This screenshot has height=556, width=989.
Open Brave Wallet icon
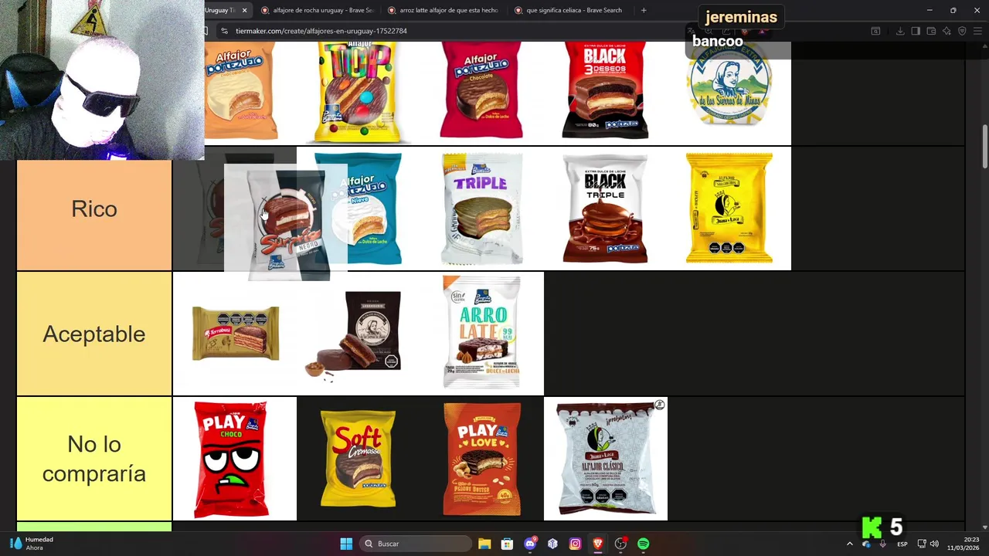[x=931, y=31]
